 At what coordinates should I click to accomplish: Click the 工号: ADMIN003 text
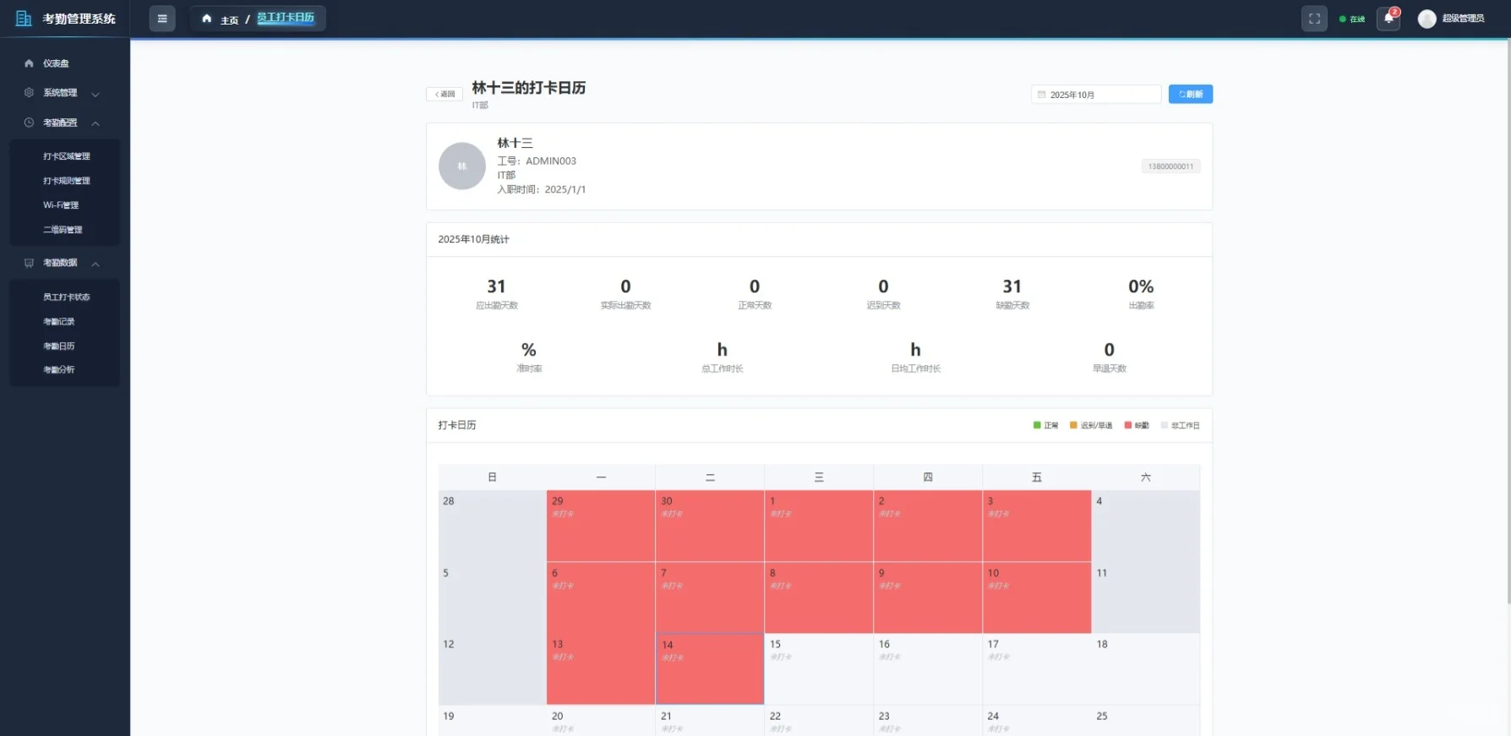[537, 161]
